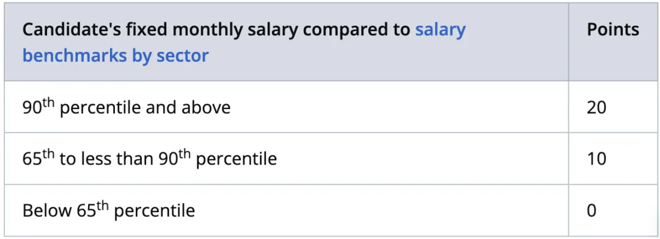Select the "90th percentile and above" row label

coord(127,107)
